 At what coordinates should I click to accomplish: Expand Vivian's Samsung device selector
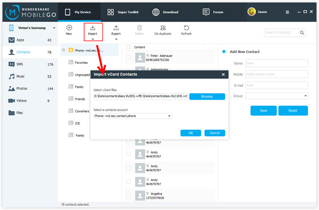[x=54, y=28]
